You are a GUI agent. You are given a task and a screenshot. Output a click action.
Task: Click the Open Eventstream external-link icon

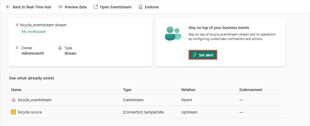coord(96,7)
